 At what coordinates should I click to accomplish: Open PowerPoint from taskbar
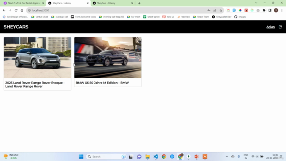pyautogui.click(x=197, y=157)
